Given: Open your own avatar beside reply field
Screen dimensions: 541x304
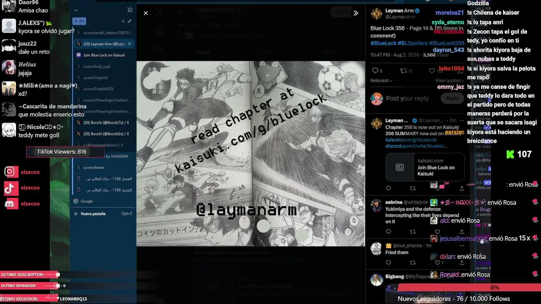Looking at the screenshot, I should pos(377,98).
